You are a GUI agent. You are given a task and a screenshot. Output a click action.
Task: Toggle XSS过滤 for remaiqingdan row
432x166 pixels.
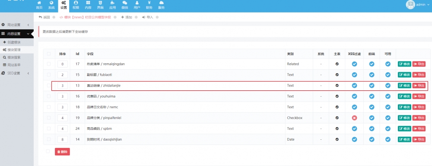coord(354,64)
